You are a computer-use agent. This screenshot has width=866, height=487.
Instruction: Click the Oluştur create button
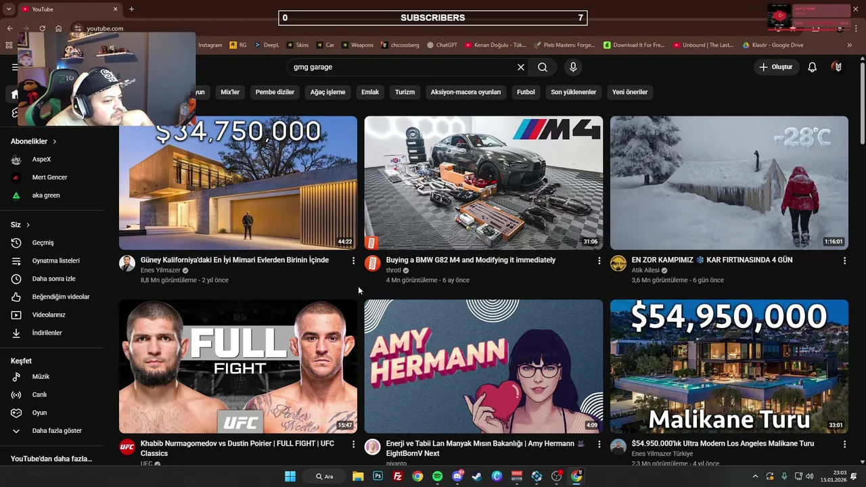click(776, 67)
